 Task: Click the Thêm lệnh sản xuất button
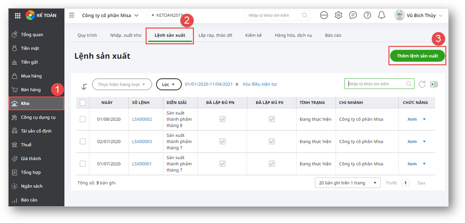pyautogui.click(x=418, y=56)
